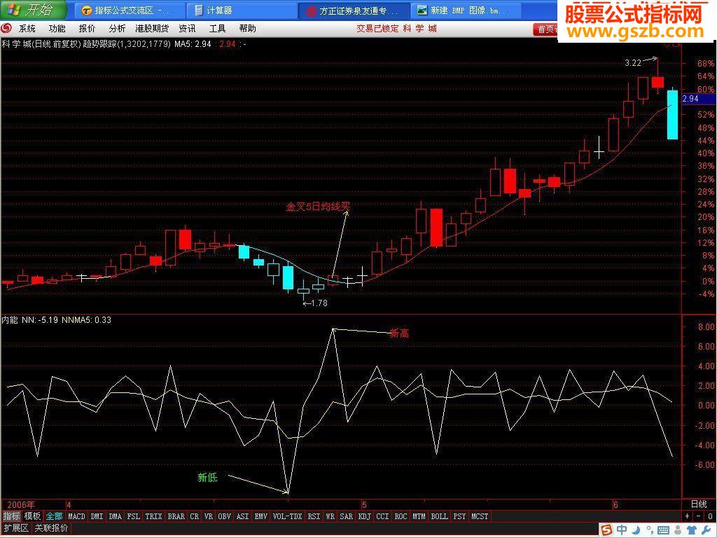This screenshot has width=717, height=538.
Task: Click the 3.22 high price label
Action: pyautogui.click(x=633, y=63)
